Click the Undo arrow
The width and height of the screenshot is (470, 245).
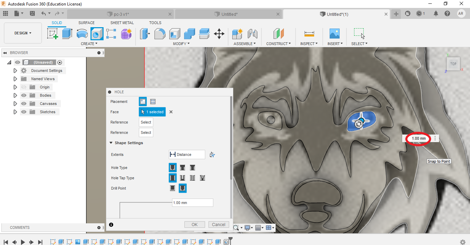(x=43, y=13)
